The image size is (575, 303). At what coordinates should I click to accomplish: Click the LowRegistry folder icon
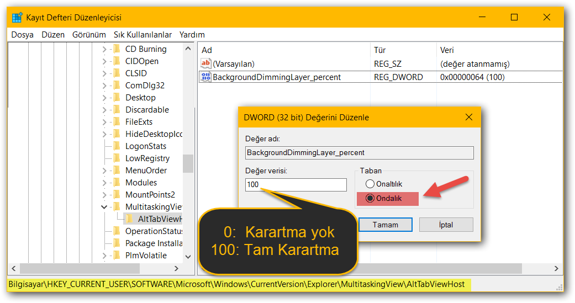[117, 158]
